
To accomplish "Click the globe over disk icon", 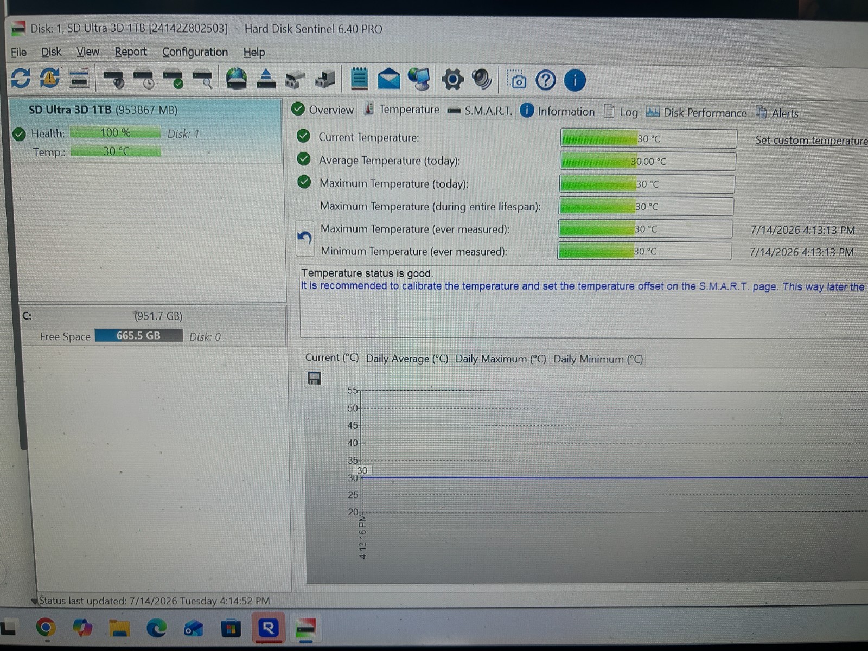I will click(236, 79).
